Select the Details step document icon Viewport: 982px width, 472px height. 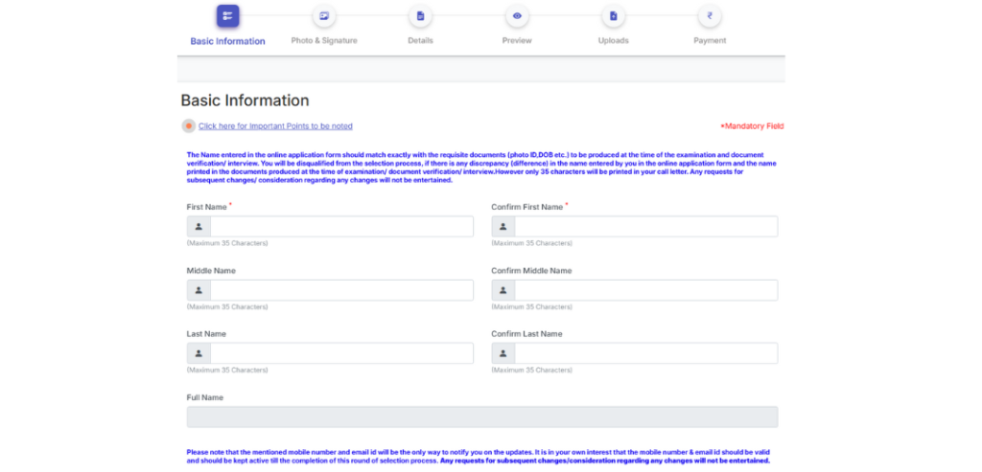pyautogui.click(x=420, y=16)
